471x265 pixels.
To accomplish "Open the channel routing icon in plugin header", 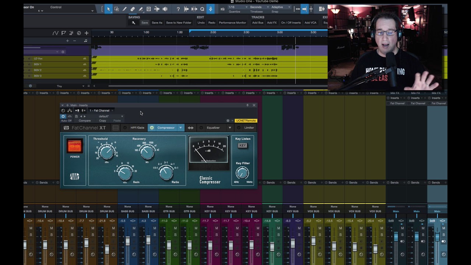I will click(x=70, y=110).
